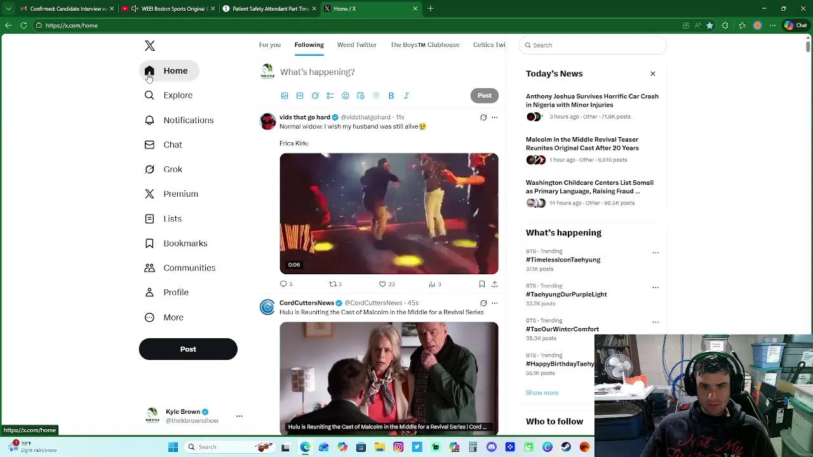Open browser extensions puzzle icon
This screenshot has width=813, height=457.
pos(727,25)
